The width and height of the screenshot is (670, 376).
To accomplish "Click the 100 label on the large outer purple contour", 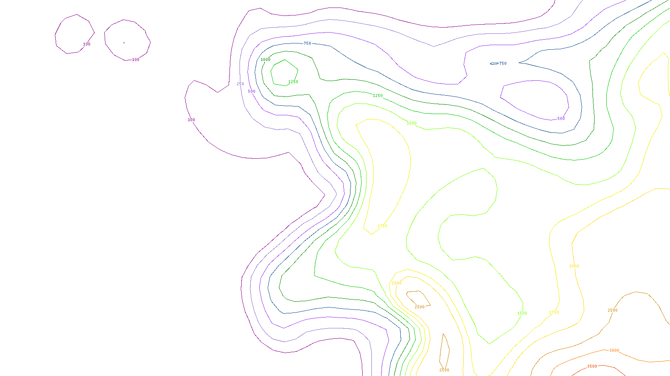I will [x=191, y=120].
